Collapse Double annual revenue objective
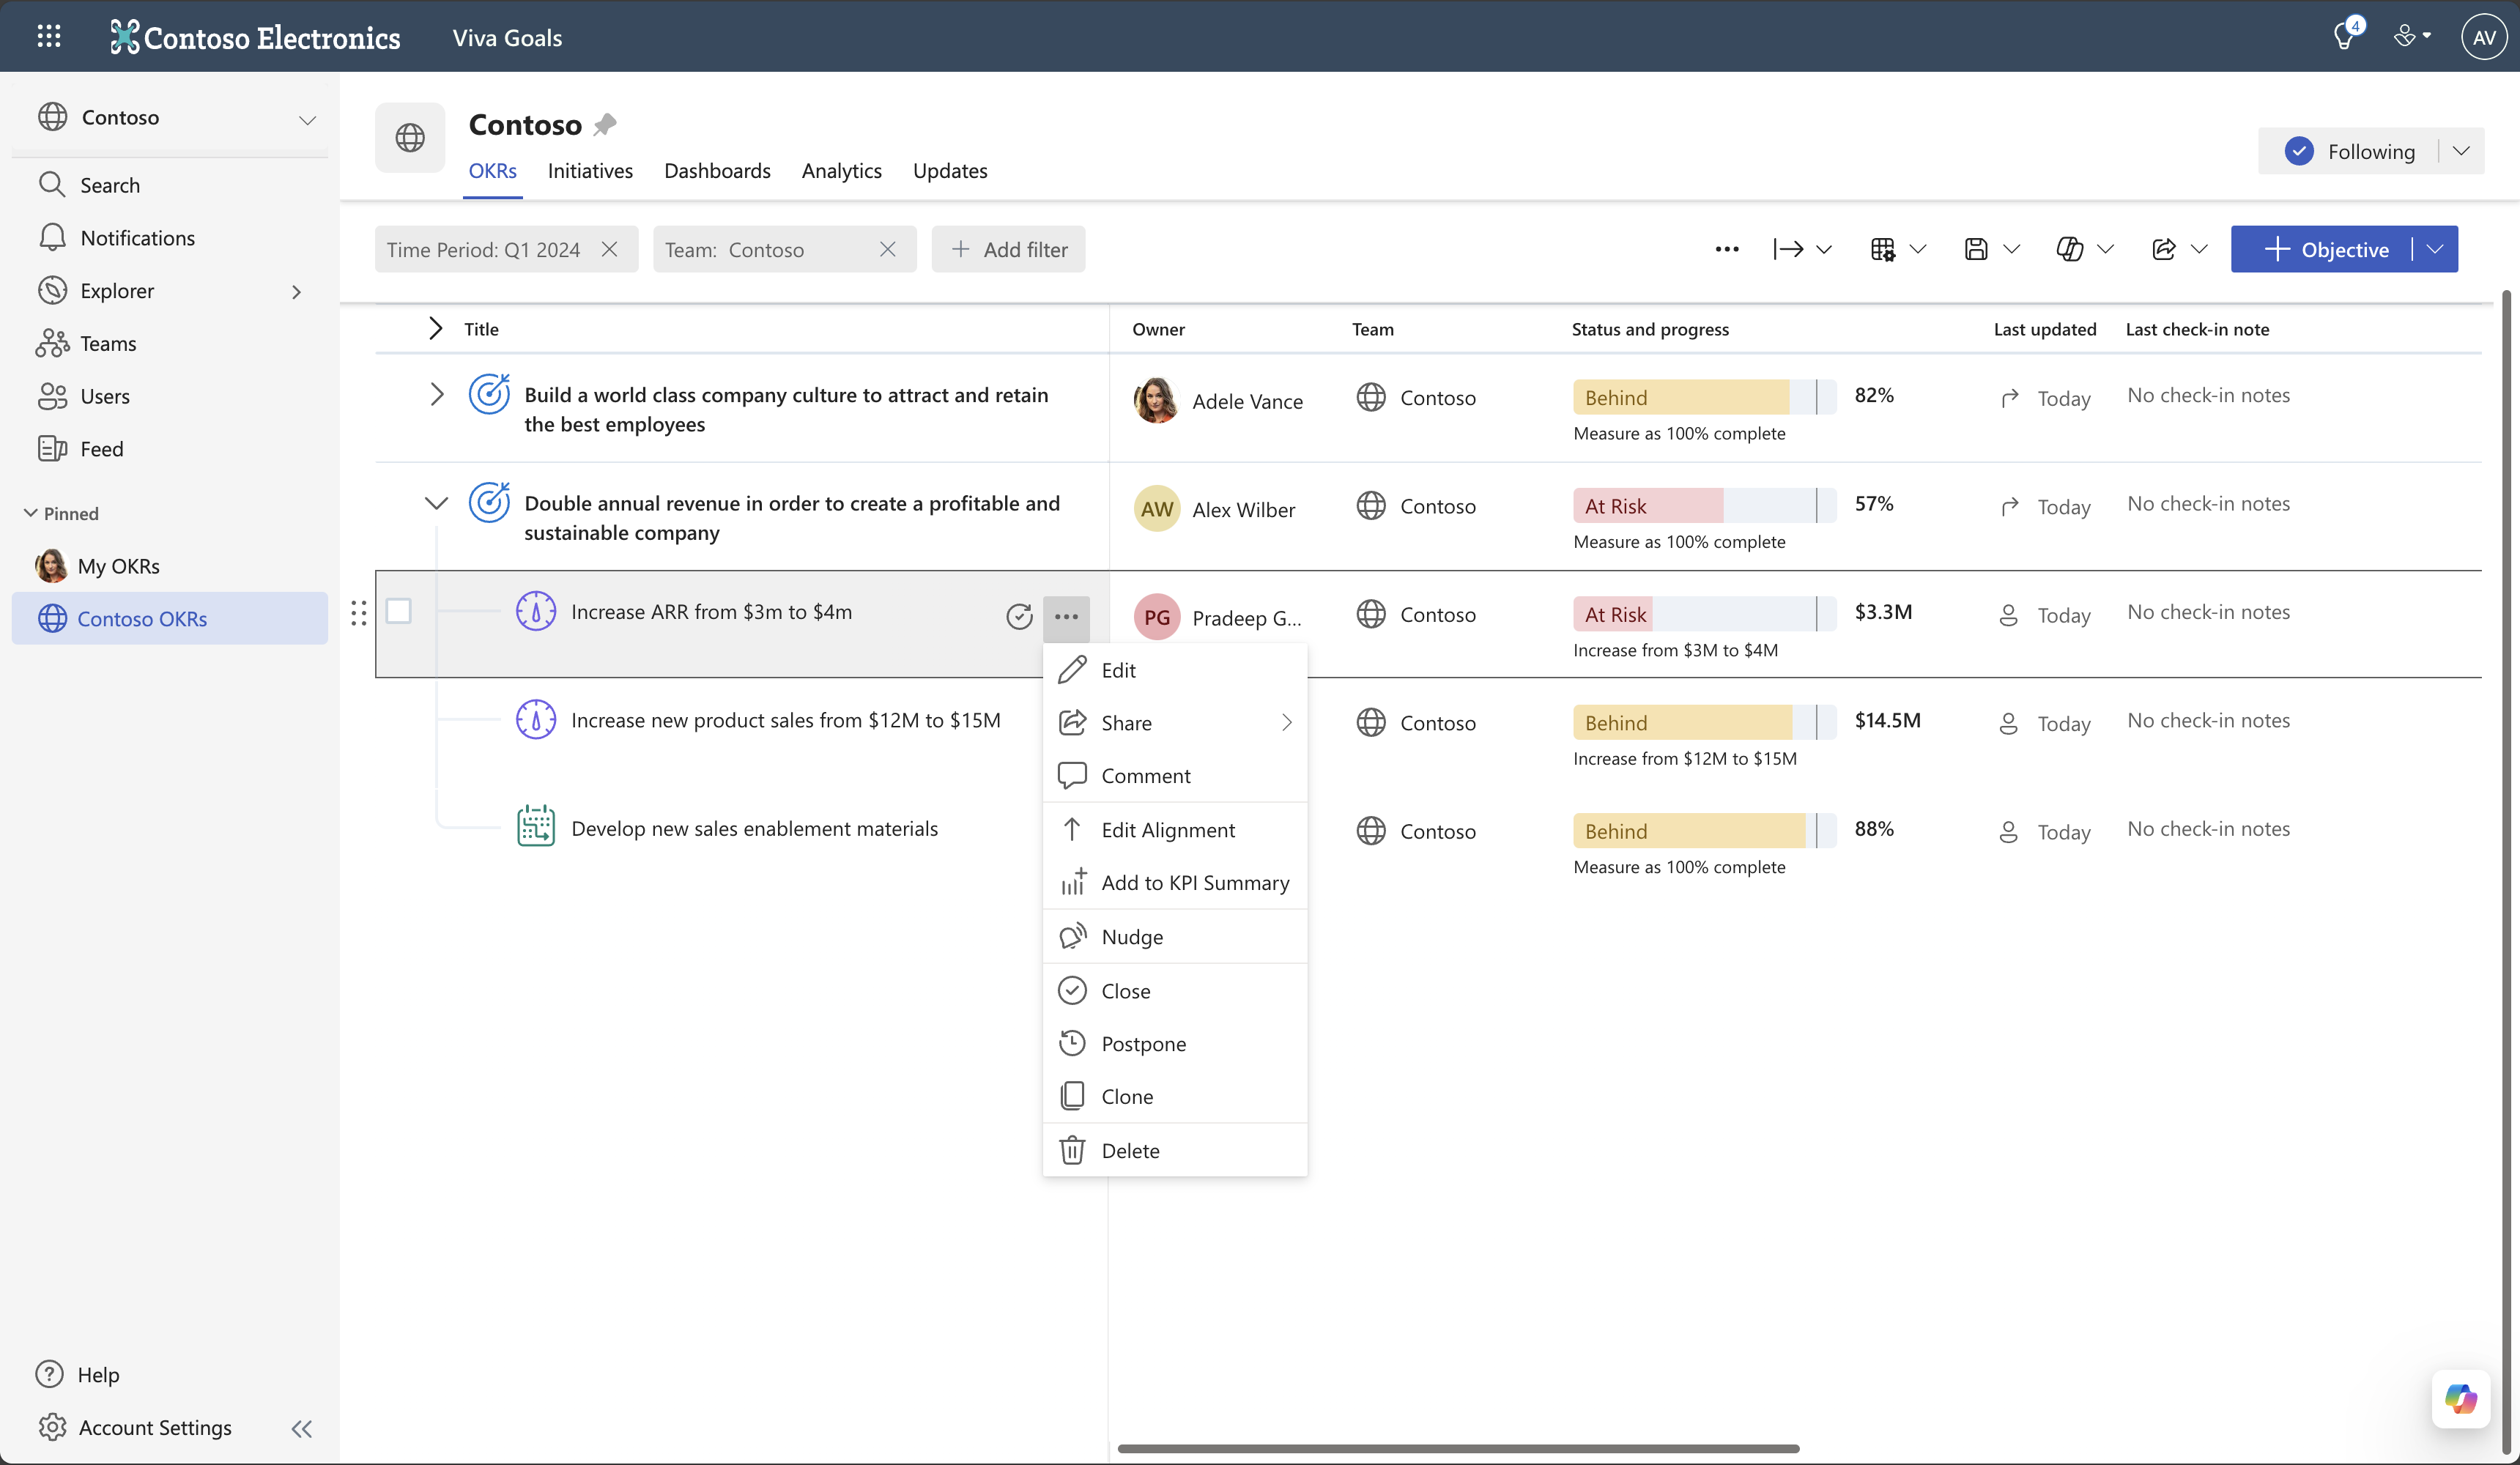Image resolution: width=2520 pixels, height=1465 pixels. pyautogui.click(x=436, y=503)
